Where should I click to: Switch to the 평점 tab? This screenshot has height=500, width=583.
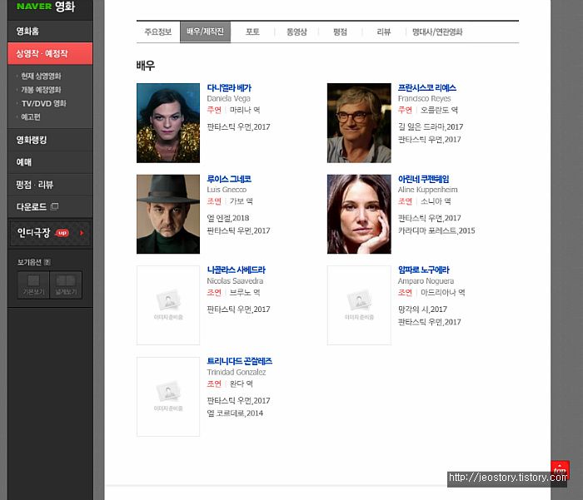pos(340,32)
